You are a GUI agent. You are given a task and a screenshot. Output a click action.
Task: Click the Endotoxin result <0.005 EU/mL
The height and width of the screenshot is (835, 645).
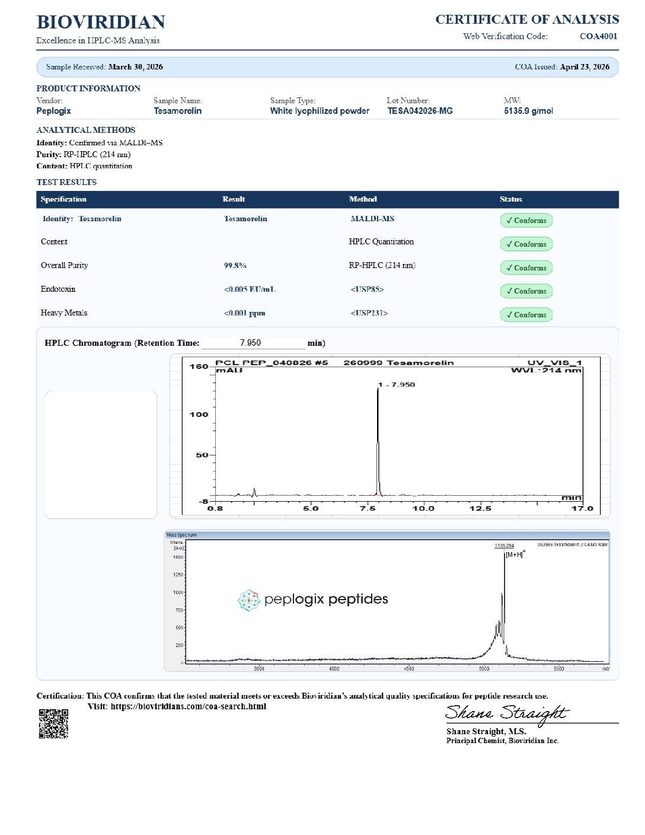point(250,289)
